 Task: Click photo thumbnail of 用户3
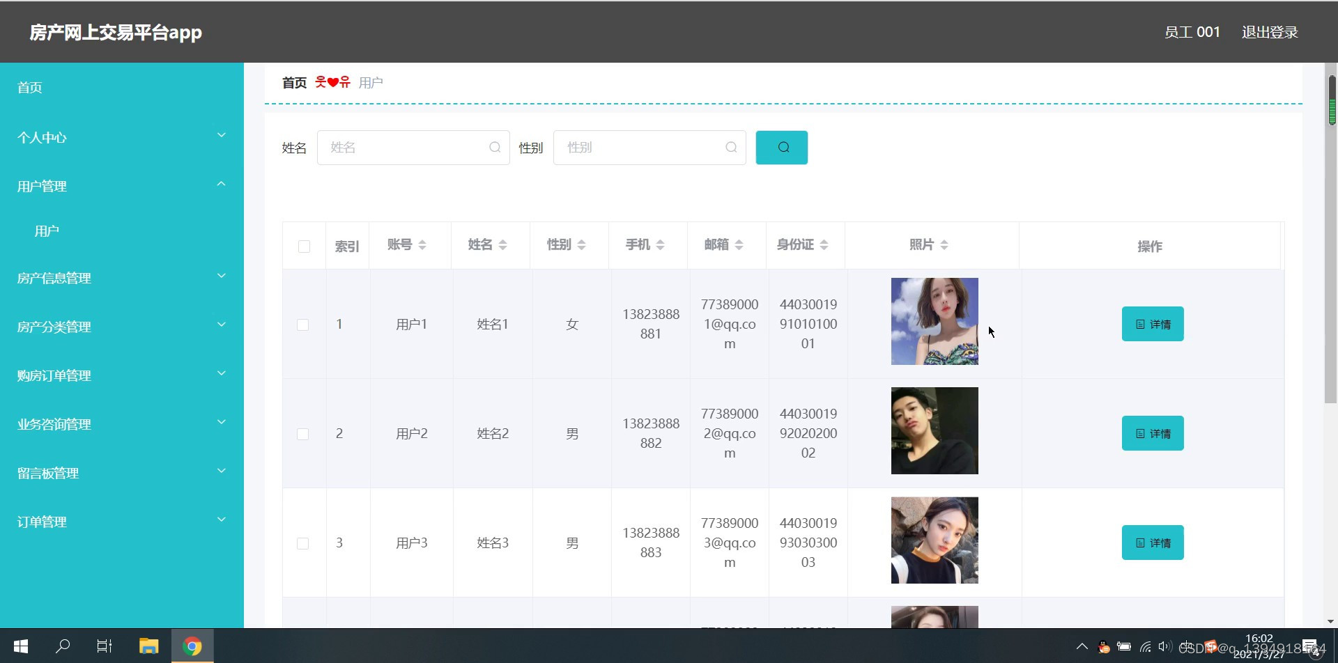(935, 540)
